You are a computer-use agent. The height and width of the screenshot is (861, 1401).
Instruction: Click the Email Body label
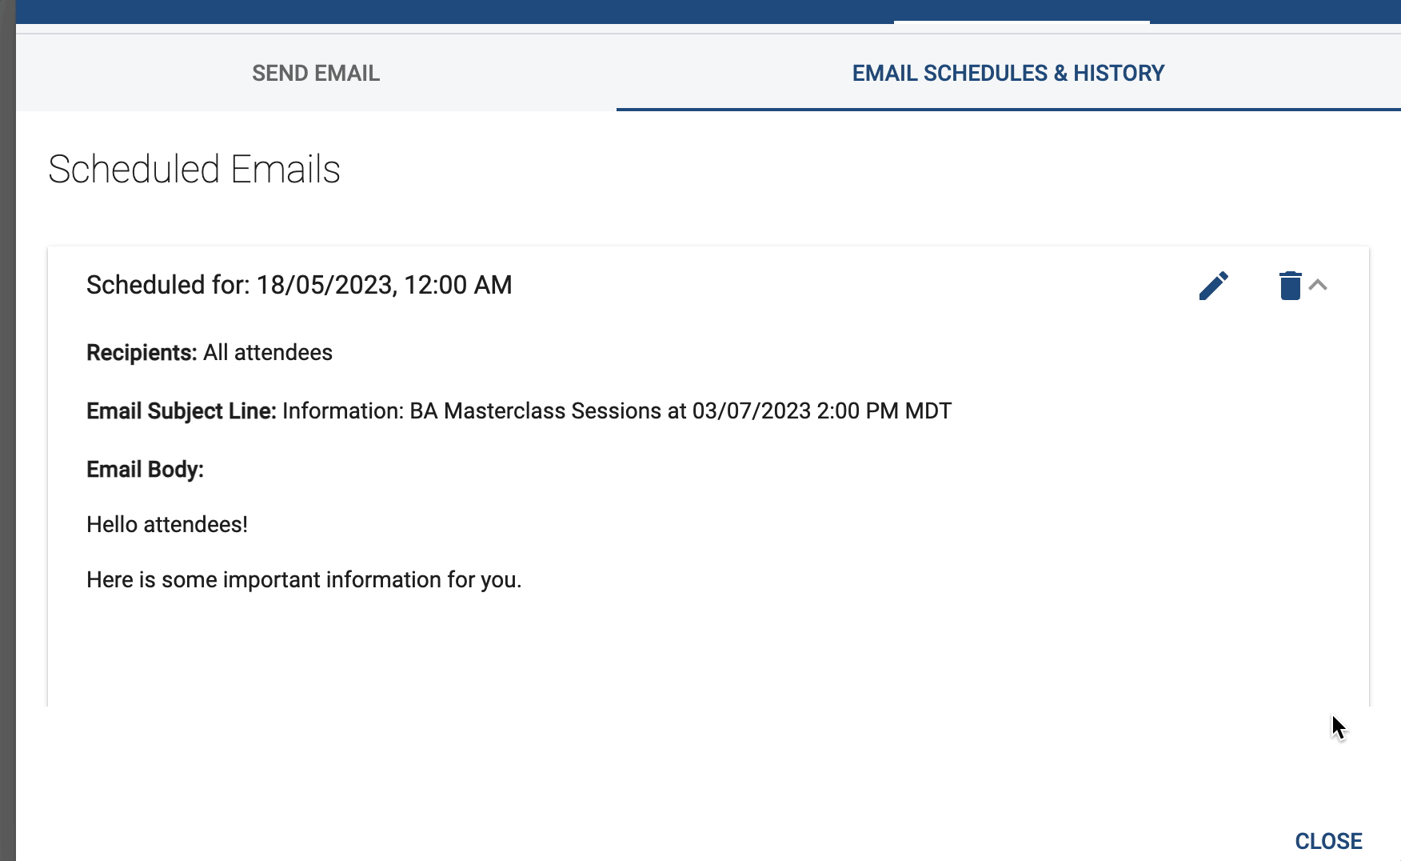[x=145, y=469]
